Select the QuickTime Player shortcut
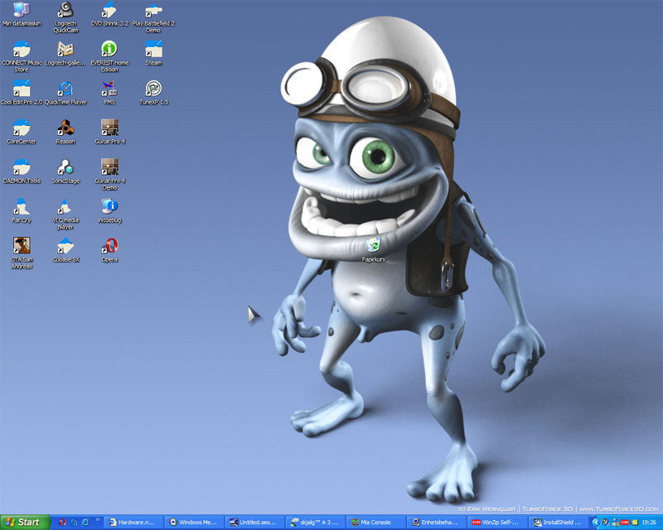663x530 pixels. pos(65,93)
